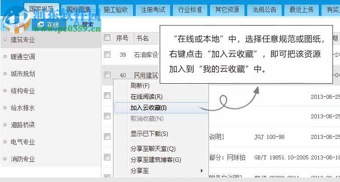Screen dimensions: 340x182
Task: Choose 加入云收藏(I) from context menu
Action: [161, 108]
